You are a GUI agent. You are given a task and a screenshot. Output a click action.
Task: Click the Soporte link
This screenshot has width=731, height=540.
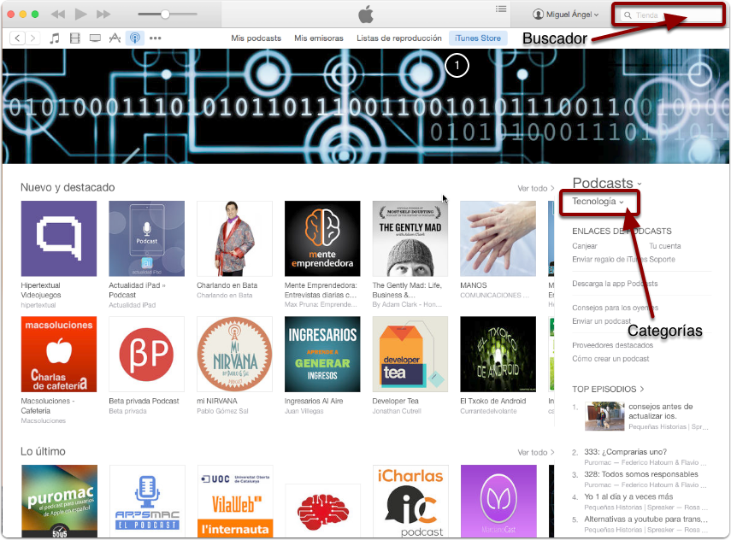click(x=662, y=260)
